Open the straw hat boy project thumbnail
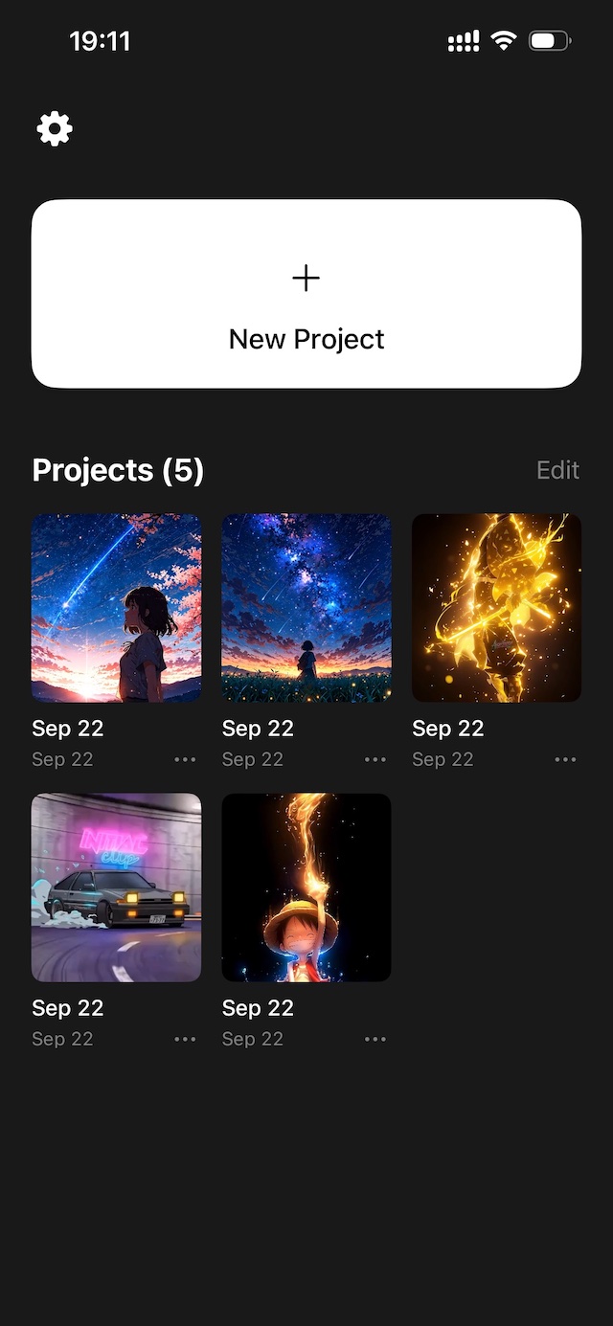Image resolution: width=613 pixels, height=1326 pixels. [x=306, y=888]
